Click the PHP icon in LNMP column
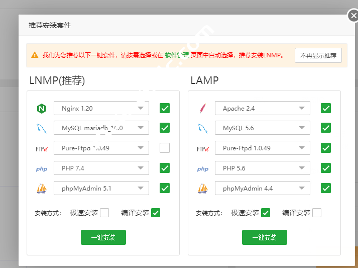Screen dimensions: 358x268 coord(42,168)
